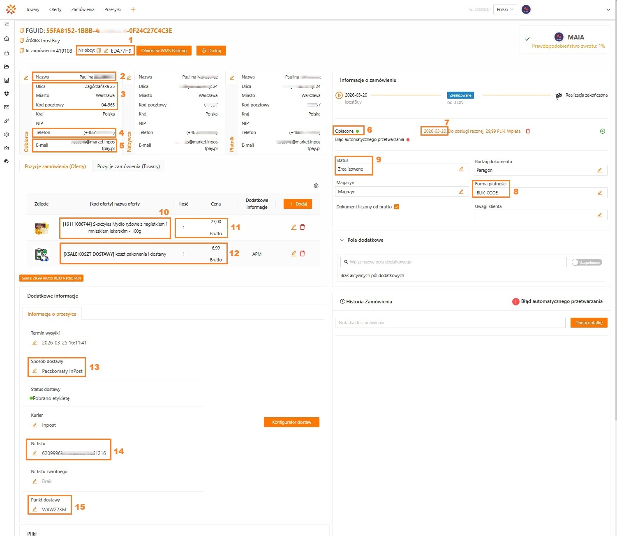Toggle the Uzupełnione switch
617x536 pixels.
[587, 262]
